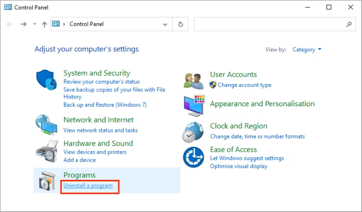Focus the Control Panel search box
This screenshot has width=362, height=212.
pyautogui.click(x=275, y=24)
